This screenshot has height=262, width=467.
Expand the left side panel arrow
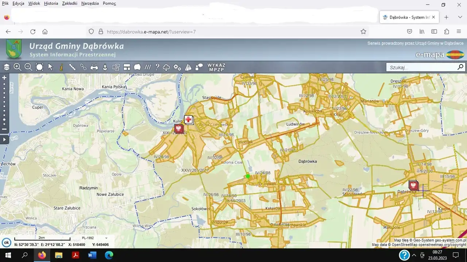[4, 140]
